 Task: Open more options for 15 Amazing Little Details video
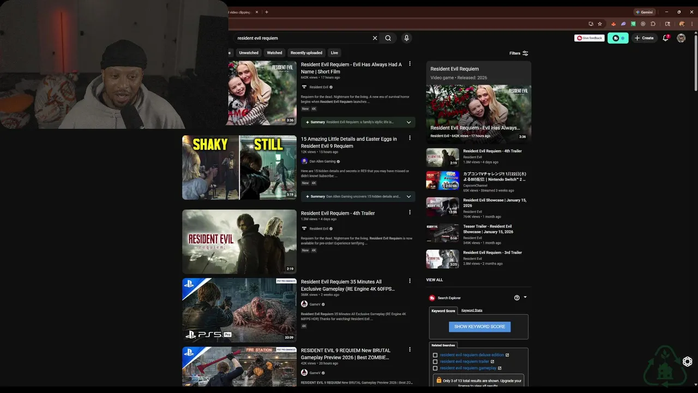point(410,139)
